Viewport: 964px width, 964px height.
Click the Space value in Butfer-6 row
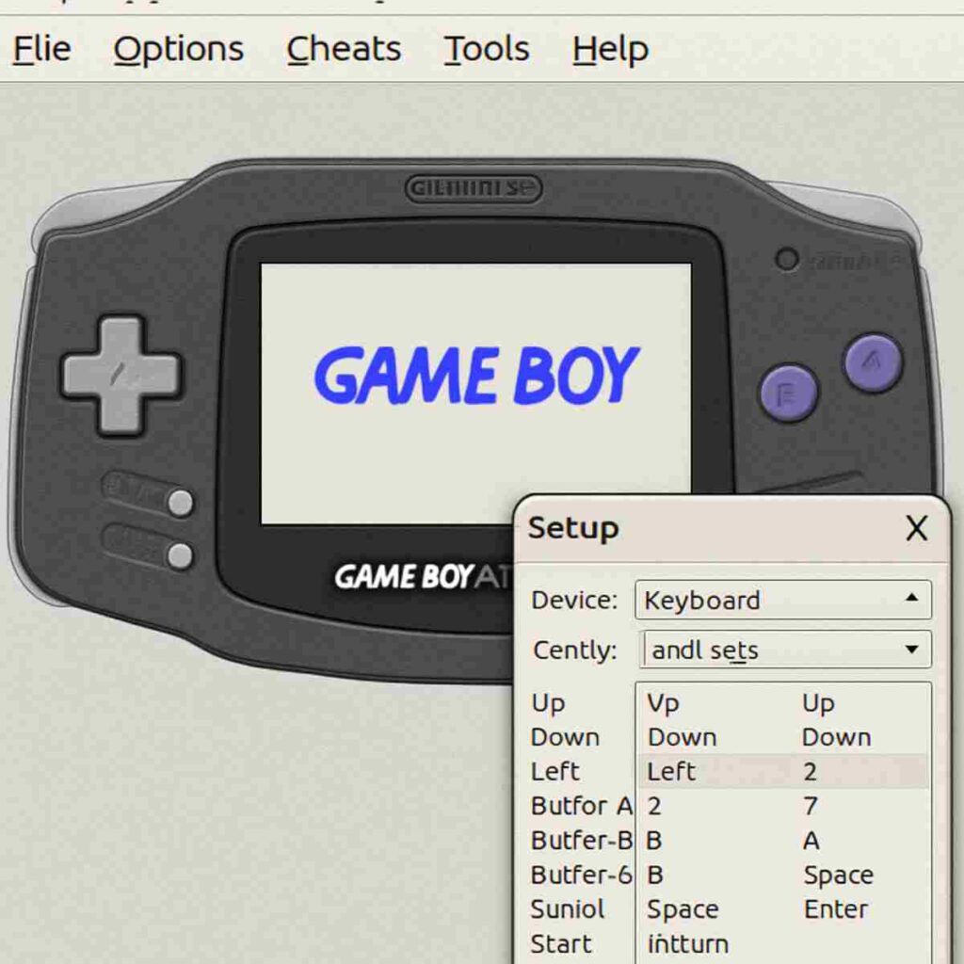click(838, 875)
